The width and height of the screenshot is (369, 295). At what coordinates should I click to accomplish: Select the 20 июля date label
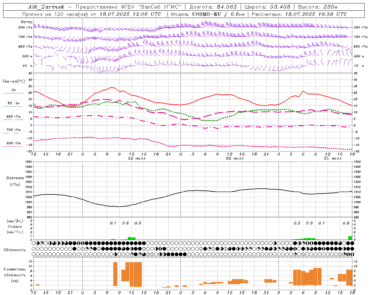pos(234,158)
